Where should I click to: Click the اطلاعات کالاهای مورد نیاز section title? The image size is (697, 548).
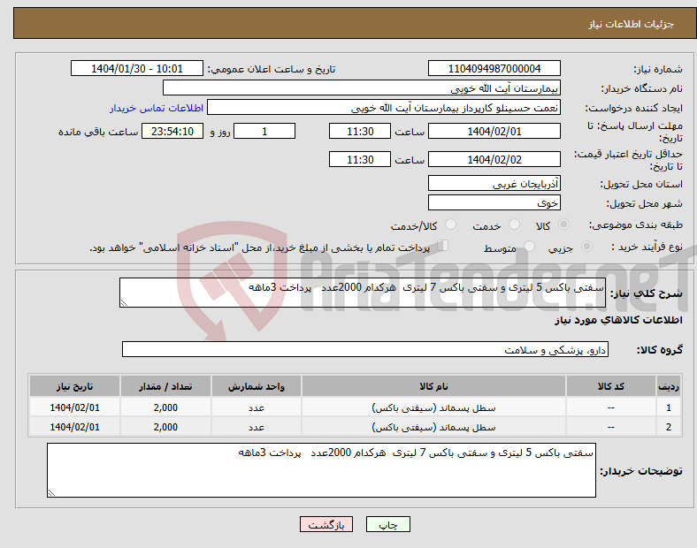(x=618, y=320)
